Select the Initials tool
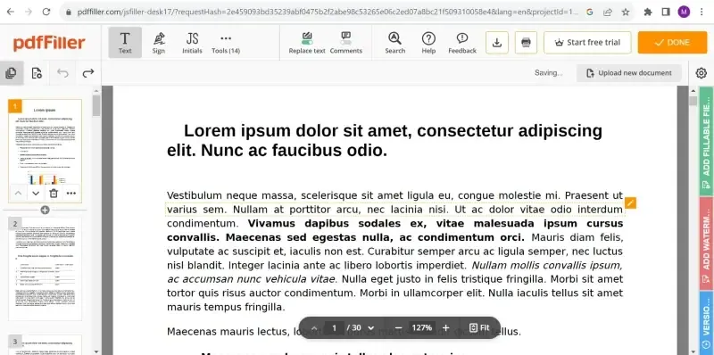The height and width of the screenshot is (355, 714). tap(192, 42)
